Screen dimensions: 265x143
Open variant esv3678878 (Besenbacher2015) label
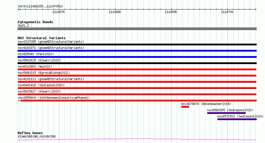[206, 104]
